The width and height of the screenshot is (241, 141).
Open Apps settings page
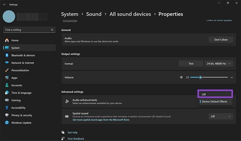pos(29,78)
